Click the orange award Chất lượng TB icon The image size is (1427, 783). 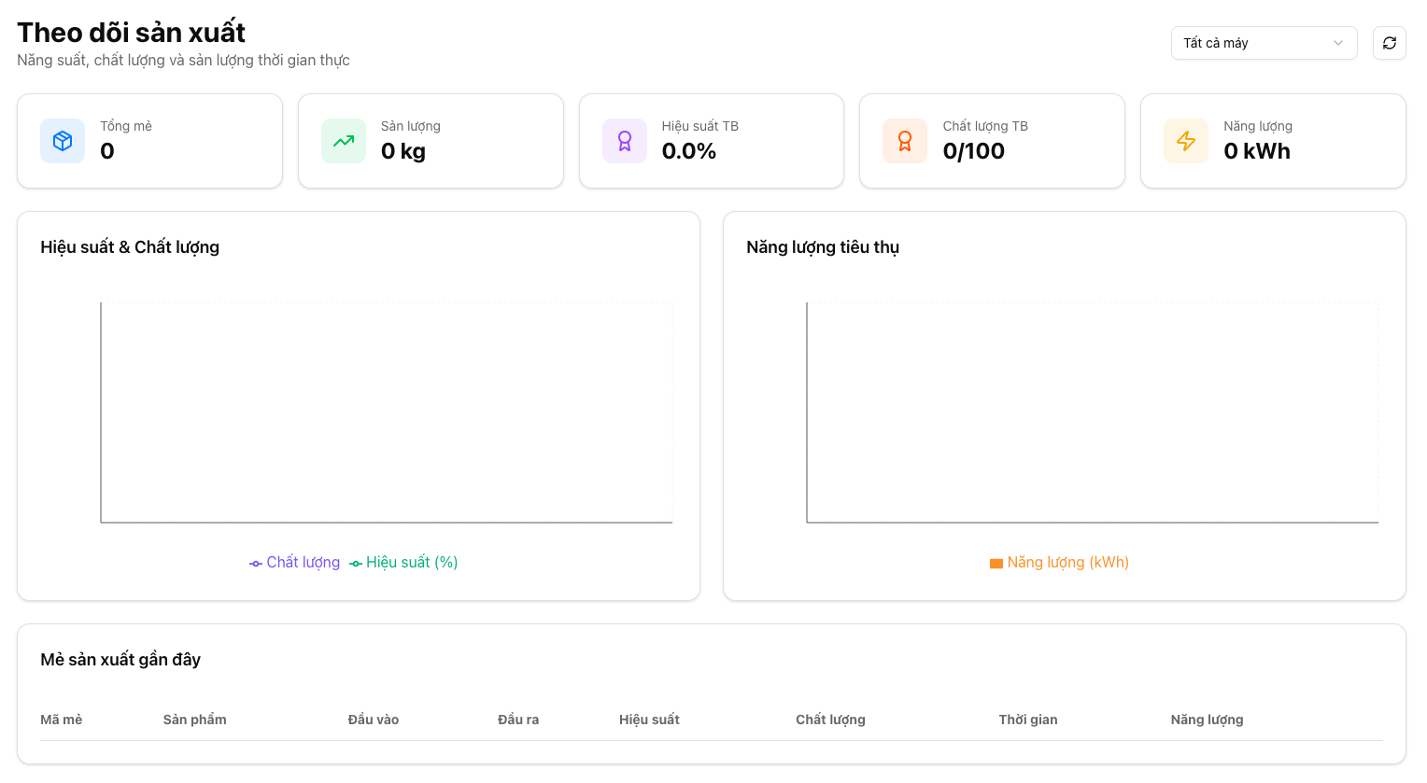(x=905, y=141)
